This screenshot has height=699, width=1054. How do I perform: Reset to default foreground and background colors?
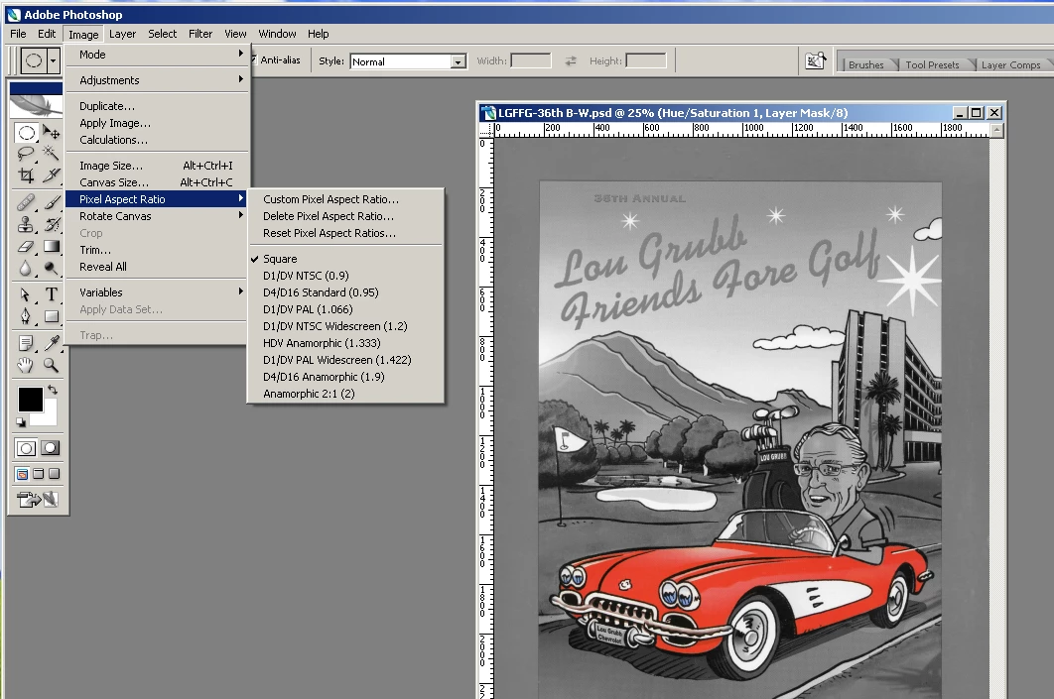21,422
